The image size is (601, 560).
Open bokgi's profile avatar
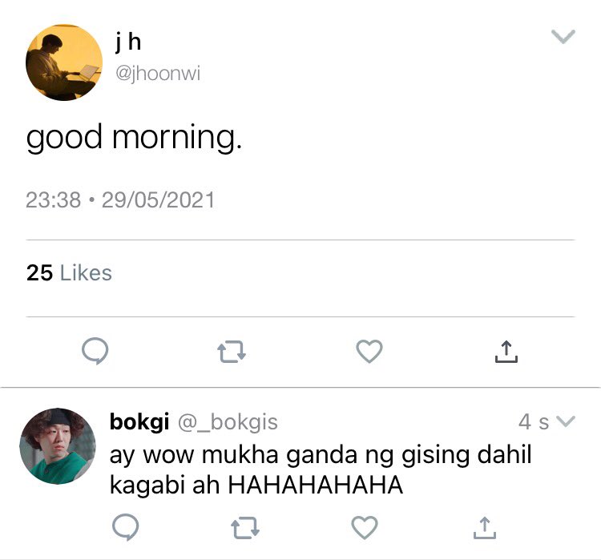click(x=58, y=445)
